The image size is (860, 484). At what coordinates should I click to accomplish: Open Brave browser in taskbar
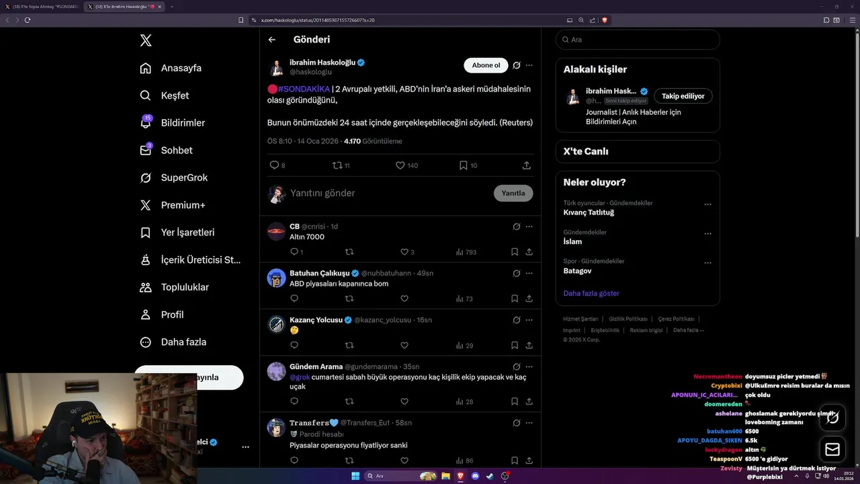point(460,476)
